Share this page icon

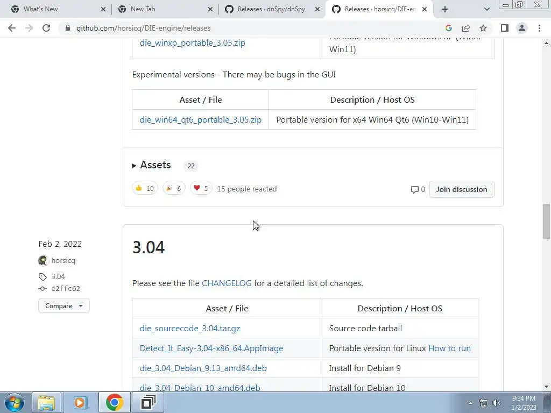466,28
